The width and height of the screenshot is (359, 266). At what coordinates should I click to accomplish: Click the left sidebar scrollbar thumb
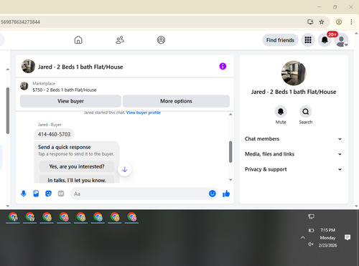[x=8, y=110]
